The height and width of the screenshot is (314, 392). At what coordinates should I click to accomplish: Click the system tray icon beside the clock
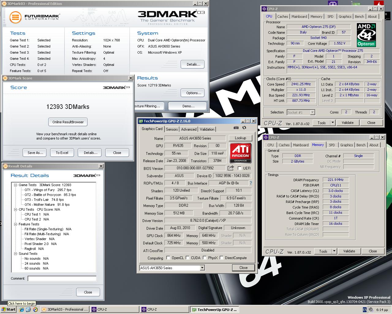371,310
